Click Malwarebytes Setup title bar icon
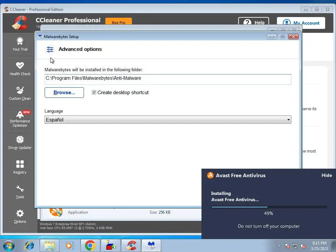 tap(40, 36)
